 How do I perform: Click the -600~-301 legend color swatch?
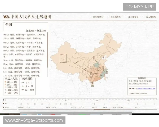click(5, 93)
